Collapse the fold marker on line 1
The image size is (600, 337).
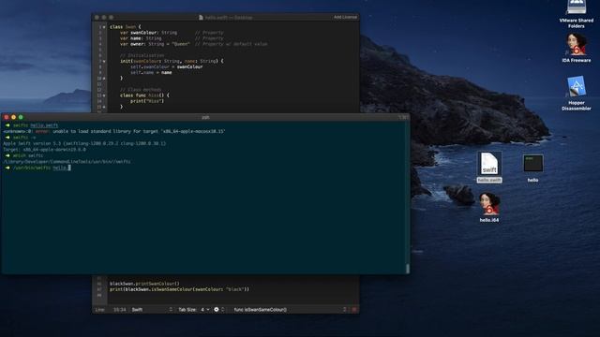[104, 27]
